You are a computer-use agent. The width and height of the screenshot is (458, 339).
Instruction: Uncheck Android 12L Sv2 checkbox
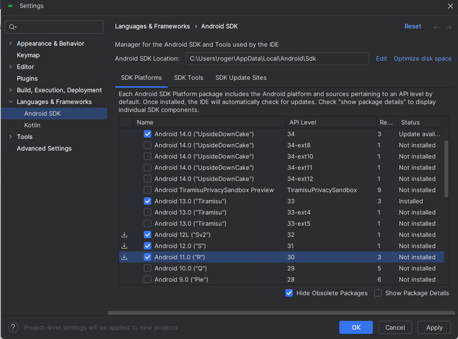point(148,235)
